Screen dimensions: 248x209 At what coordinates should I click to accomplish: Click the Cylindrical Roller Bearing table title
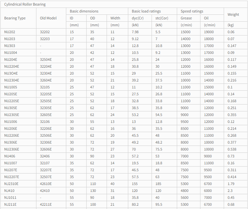[x=25, y=5]
